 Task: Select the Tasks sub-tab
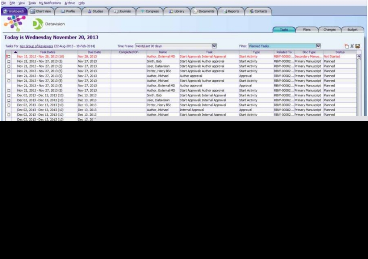click(284, 30)
